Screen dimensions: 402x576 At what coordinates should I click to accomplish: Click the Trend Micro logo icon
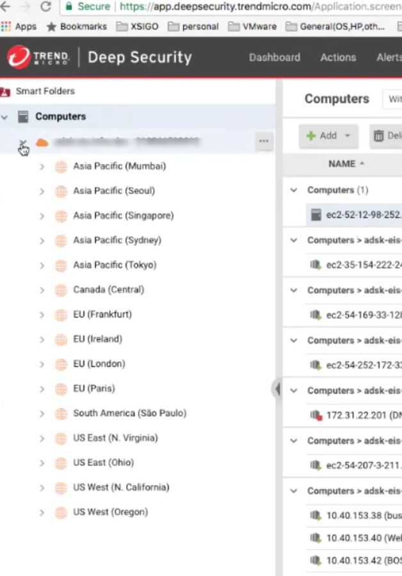tap(19, 57)
